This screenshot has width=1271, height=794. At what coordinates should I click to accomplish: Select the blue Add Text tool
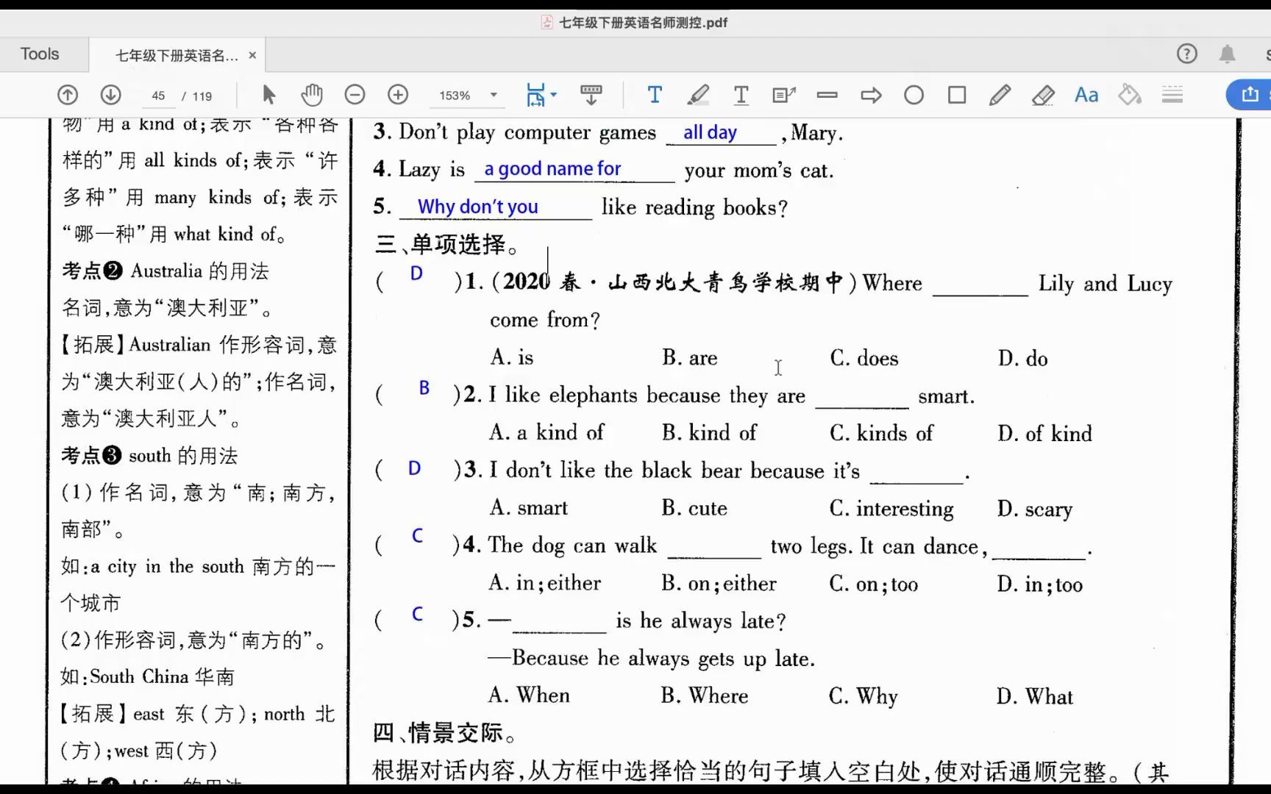[655, 95]
